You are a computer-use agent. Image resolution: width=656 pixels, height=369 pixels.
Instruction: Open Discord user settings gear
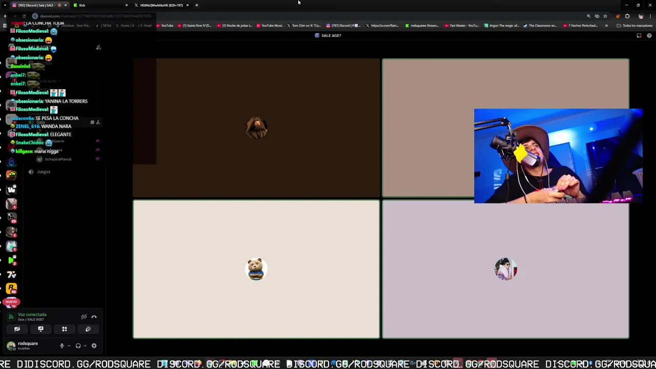point(94,346)
